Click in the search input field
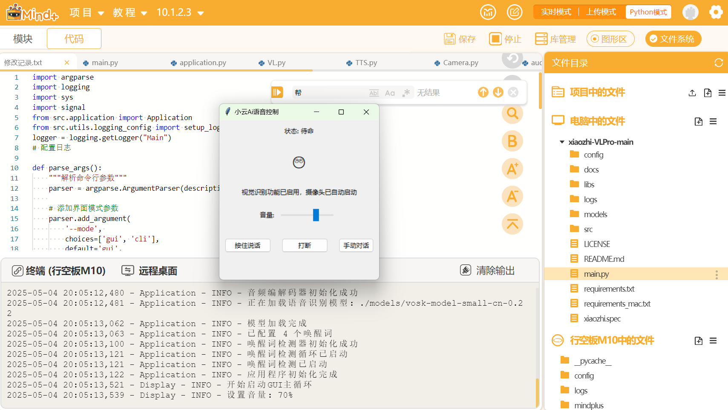Image resolution: width=728 pixels, height=410 pixels. click(x=330, y=92)
